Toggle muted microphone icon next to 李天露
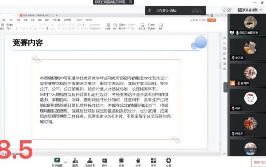Screen dimensions: 266x167 click(233, 58)
